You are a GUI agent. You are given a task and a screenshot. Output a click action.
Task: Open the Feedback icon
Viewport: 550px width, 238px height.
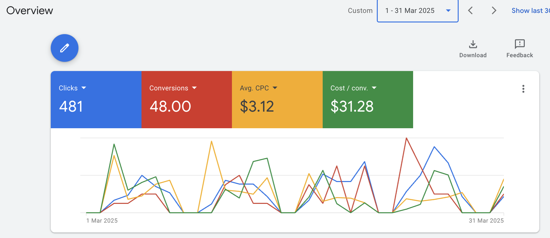(520, 44)
